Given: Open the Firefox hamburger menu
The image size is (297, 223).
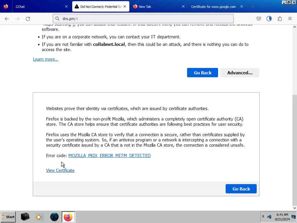Looking at the screenshot, I should (290, 19).
